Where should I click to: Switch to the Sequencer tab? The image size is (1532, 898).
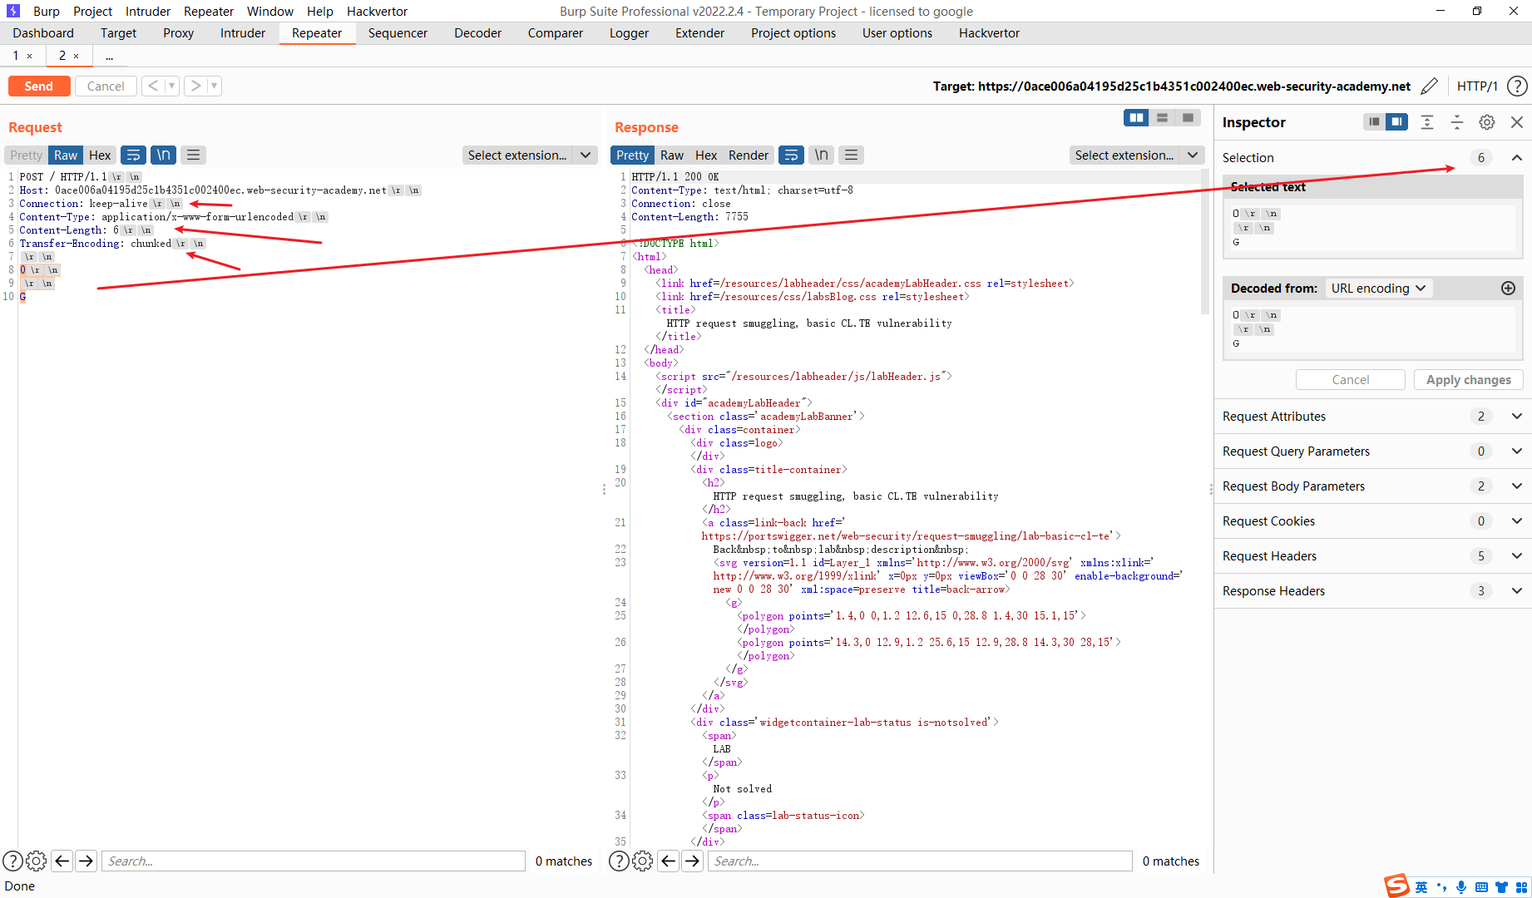click(x=398, y=33)
